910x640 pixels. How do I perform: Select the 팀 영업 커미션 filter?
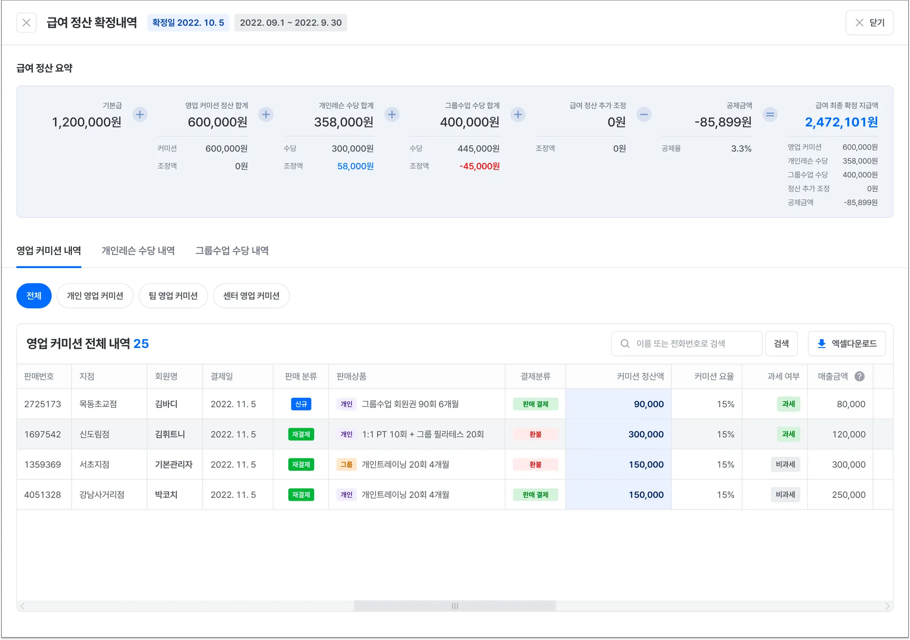173,296
